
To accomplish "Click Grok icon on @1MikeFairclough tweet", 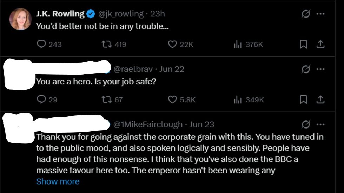I will tap(306, 124).
